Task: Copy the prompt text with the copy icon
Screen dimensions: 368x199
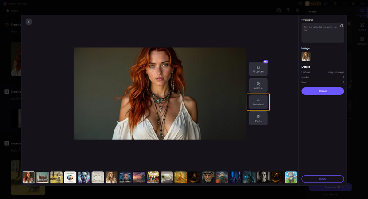Action: [341, 26]
